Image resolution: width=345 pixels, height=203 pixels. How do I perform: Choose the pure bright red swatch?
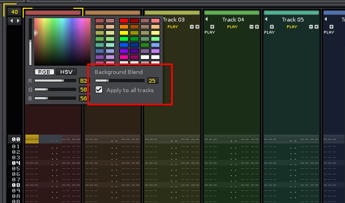tap(124, 20)
